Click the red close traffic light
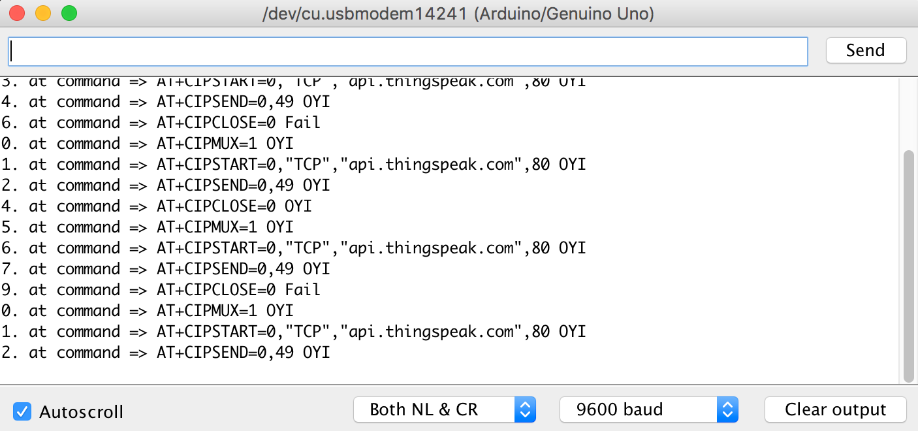918x431 pixels. point(18,12)
